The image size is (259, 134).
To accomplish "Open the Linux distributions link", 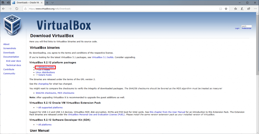I will 45,72.
